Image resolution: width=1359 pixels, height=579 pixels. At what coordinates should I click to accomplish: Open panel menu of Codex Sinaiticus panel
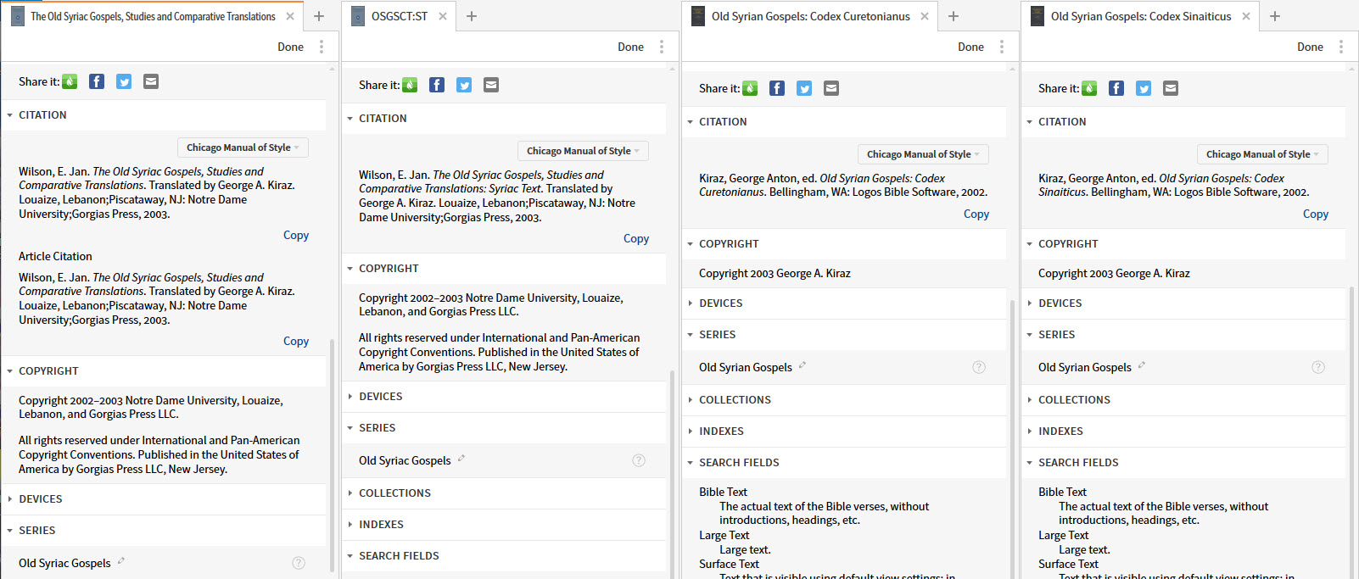1341,47
